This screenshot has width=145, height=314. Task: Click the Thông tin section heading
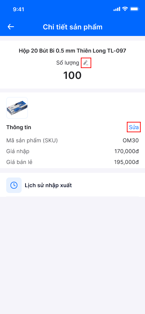click(x=19, y=127)
